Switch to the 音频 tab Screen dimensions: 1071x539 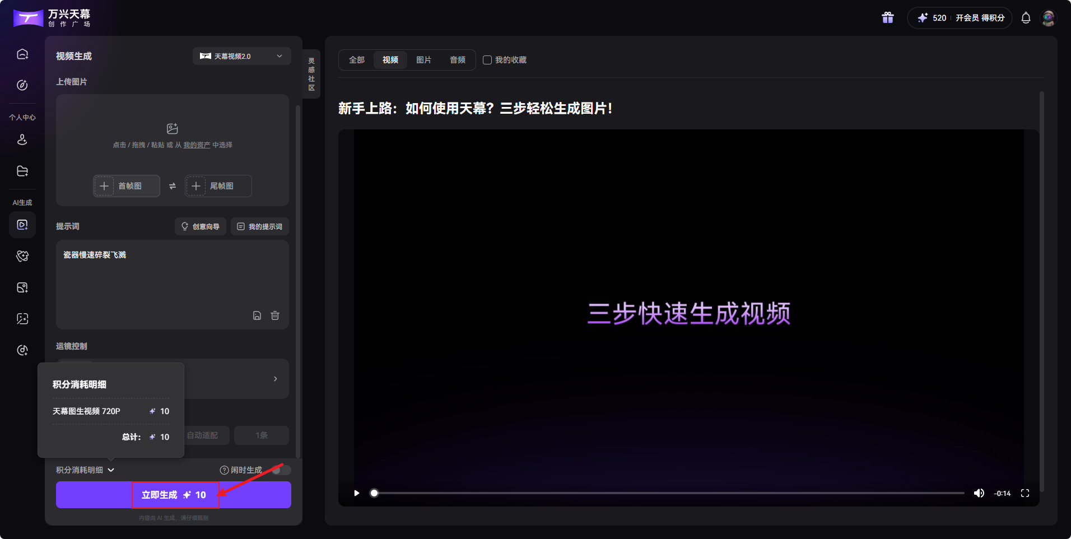[457, 59]
